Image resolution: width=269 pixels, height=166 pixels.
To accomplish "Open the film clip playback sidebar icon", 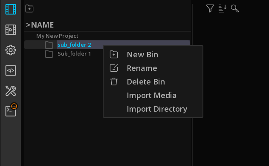I will pos(11,30).
